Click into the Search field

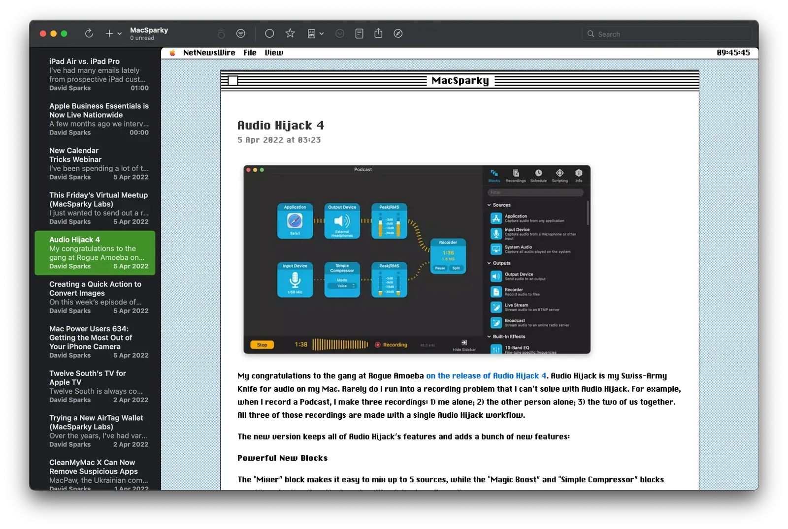[670, 34]
